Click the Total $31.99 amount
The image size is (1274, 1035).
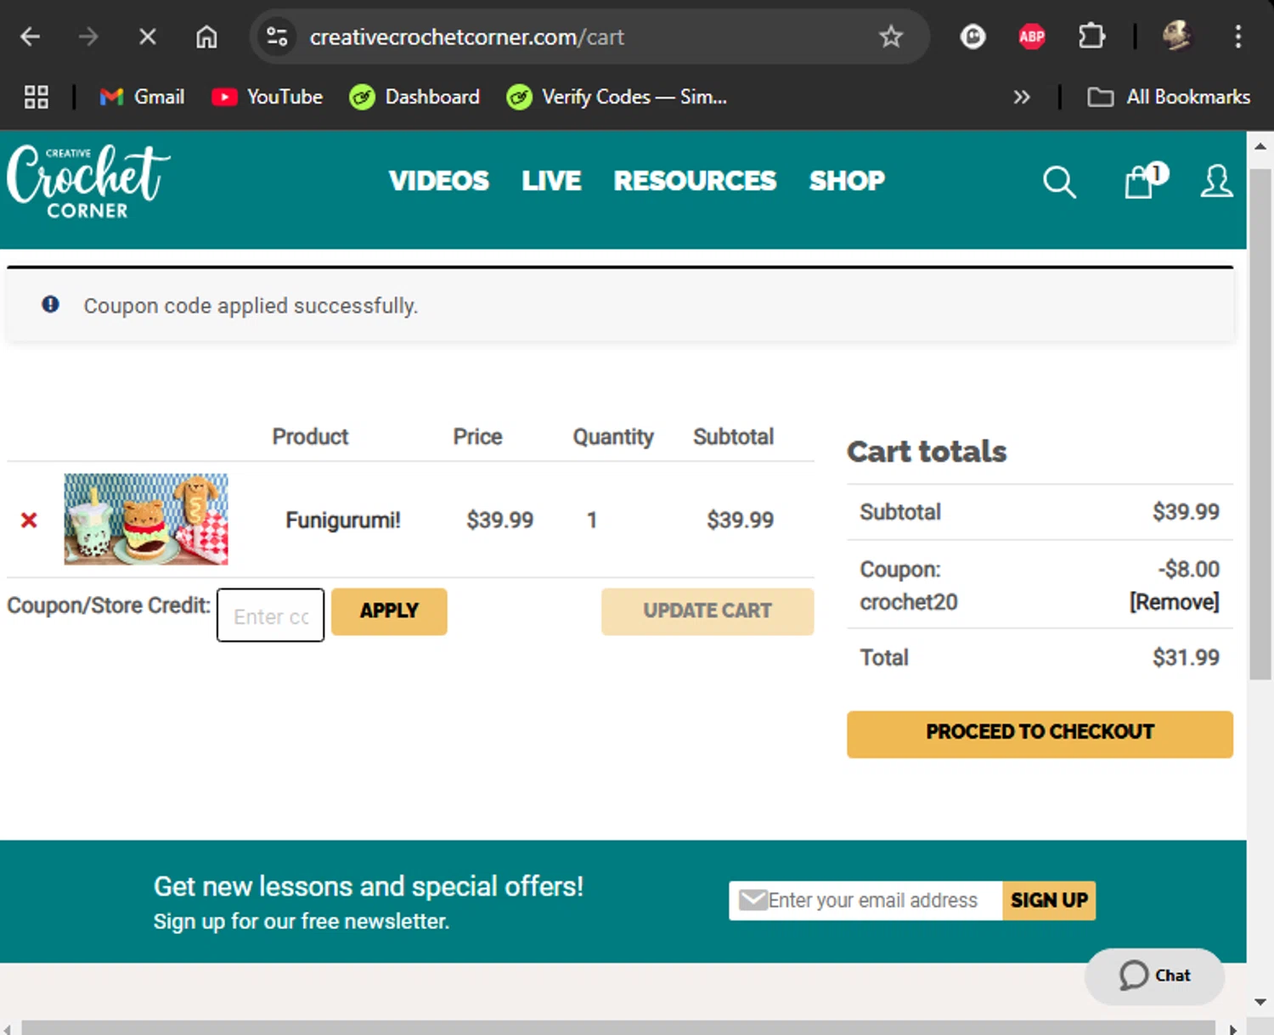(1186, 657)
